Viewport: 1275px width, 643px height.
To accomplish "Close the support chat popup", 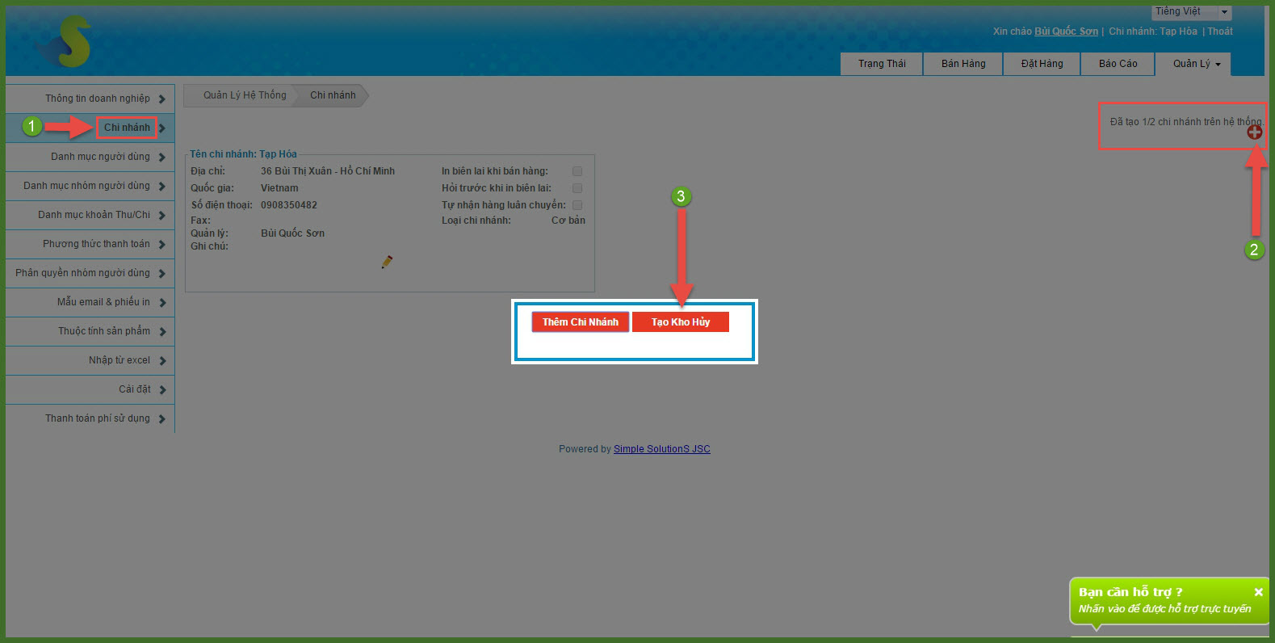I will click(x=1258, y=592).
